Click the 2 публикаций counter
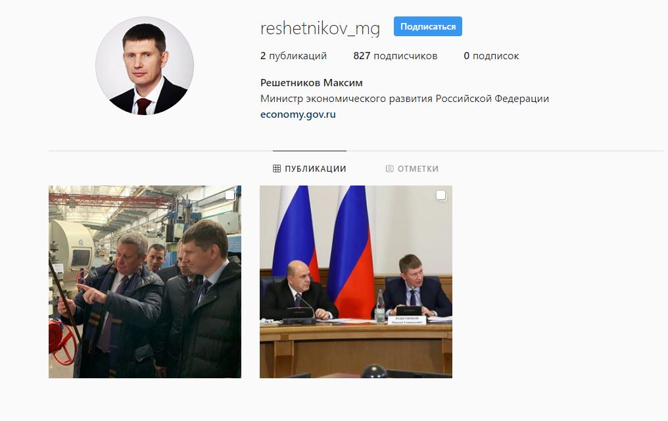This screenshot has width=668, height=421. click(x=293, y=56)
